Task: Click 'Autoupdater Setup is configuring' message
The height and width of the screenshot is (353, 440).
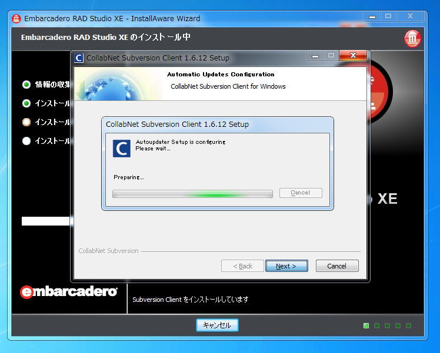Action: click(181, 142)
